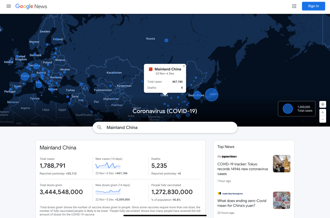Center map on my location
330x218 pixels.
(323, 104)
